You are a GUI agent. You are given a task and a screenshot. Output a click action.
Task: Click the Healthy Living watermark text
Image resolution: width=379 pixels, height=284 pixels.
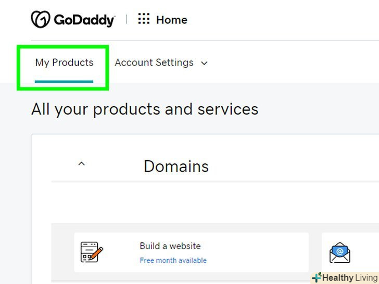tap(350, 278)
